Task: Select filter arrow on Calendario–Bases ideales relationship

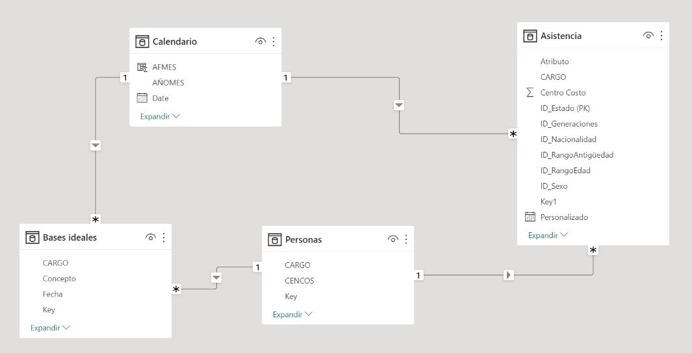Action: tap(96, 145)
